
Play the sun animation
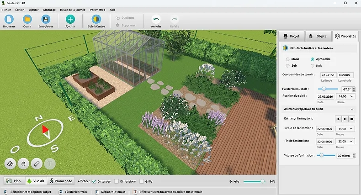coord(339,119)
